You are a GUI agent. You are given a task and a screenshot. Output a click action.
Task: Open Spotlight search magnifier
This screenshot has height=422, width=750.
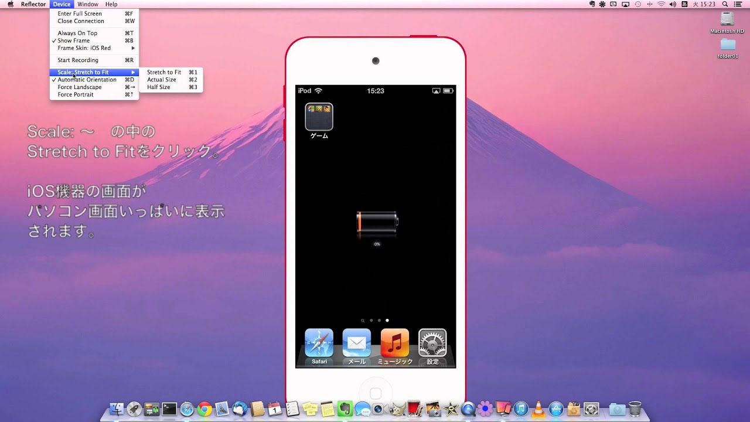click(x=725, y=4)
